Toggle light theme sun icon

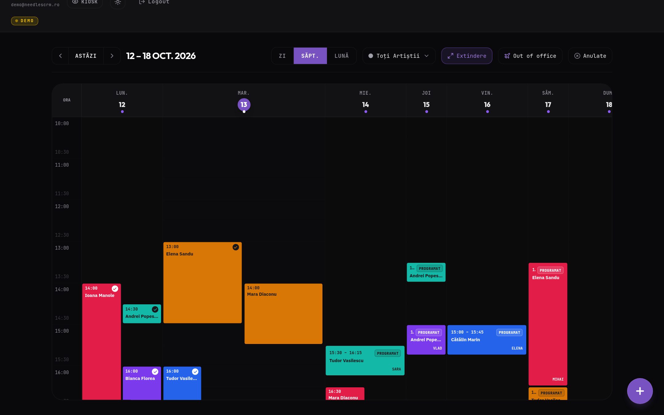pyautogui.click(x=118, y=2)
